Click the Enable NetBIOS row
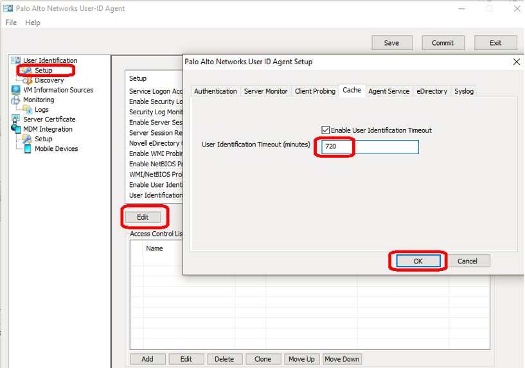 click(x=156, y=164)
